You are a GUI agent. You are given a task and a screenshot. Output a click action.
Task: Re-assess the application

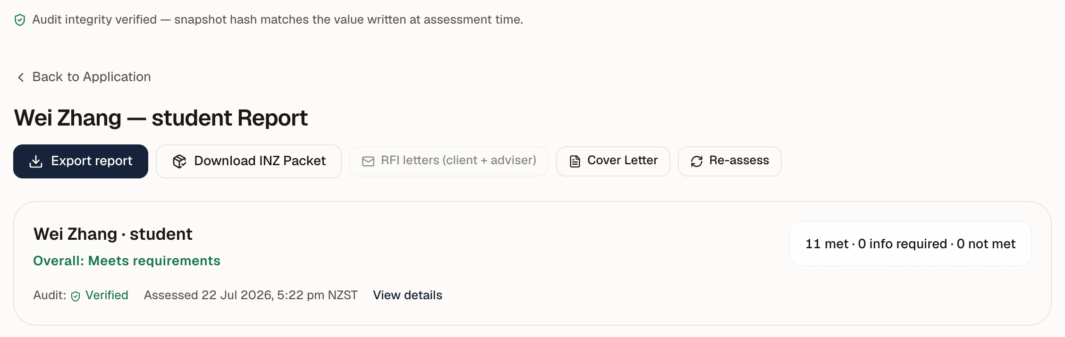click(x=730, y=161)
